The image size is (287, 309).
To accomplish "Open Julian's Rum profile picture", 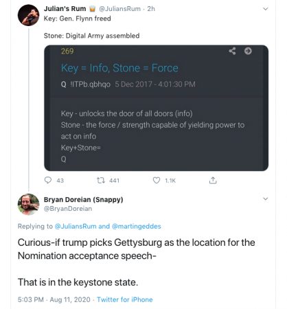I will (29, 15).
